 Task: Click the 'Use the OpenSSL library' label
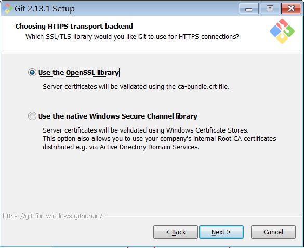coord(78,72)
